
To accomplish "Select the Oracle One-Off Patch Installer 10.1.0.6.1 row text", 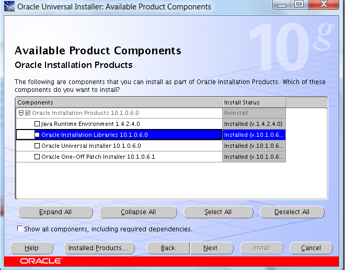I will (x=98, y=157).
